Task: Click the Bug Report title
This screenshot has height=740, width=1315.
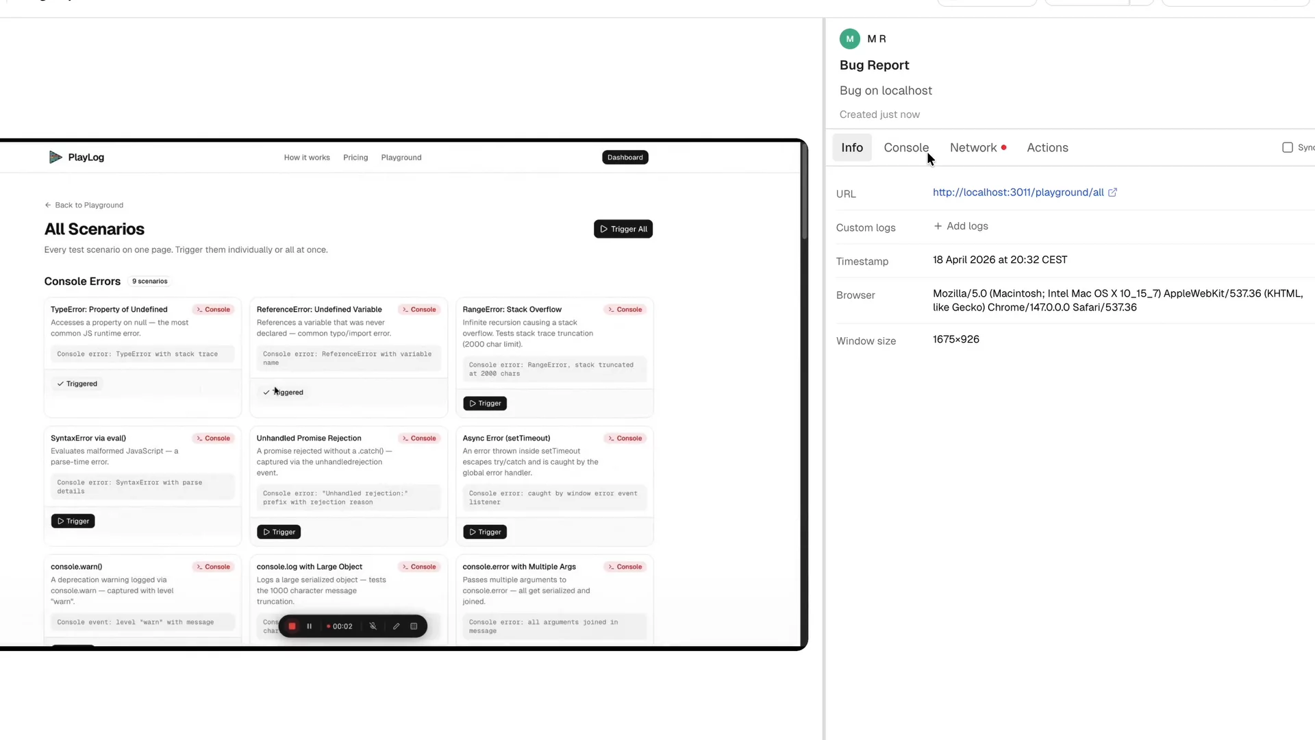Action: [x=875, y=65]
